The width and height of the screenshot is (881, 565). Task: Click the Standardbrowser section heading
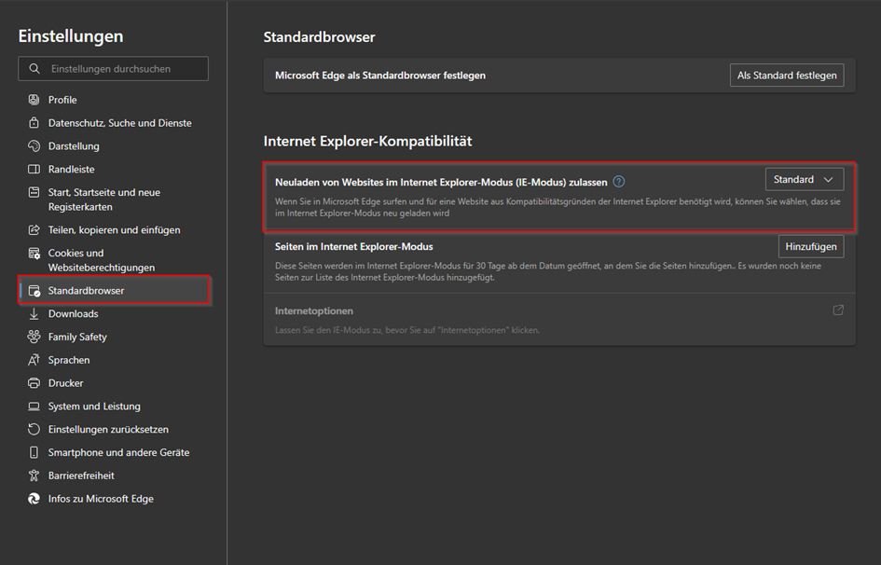319,37
